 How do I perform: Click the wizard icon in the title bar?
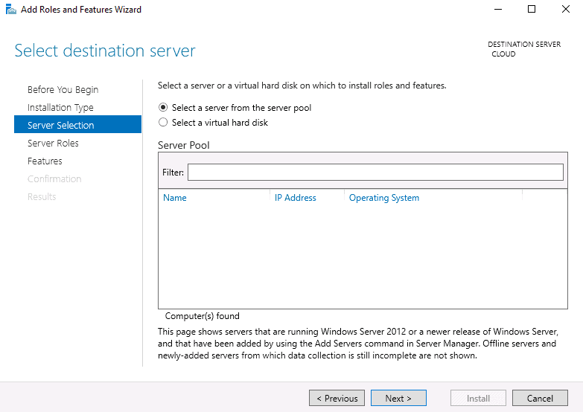pyautogui.click(x=10, y=9)
